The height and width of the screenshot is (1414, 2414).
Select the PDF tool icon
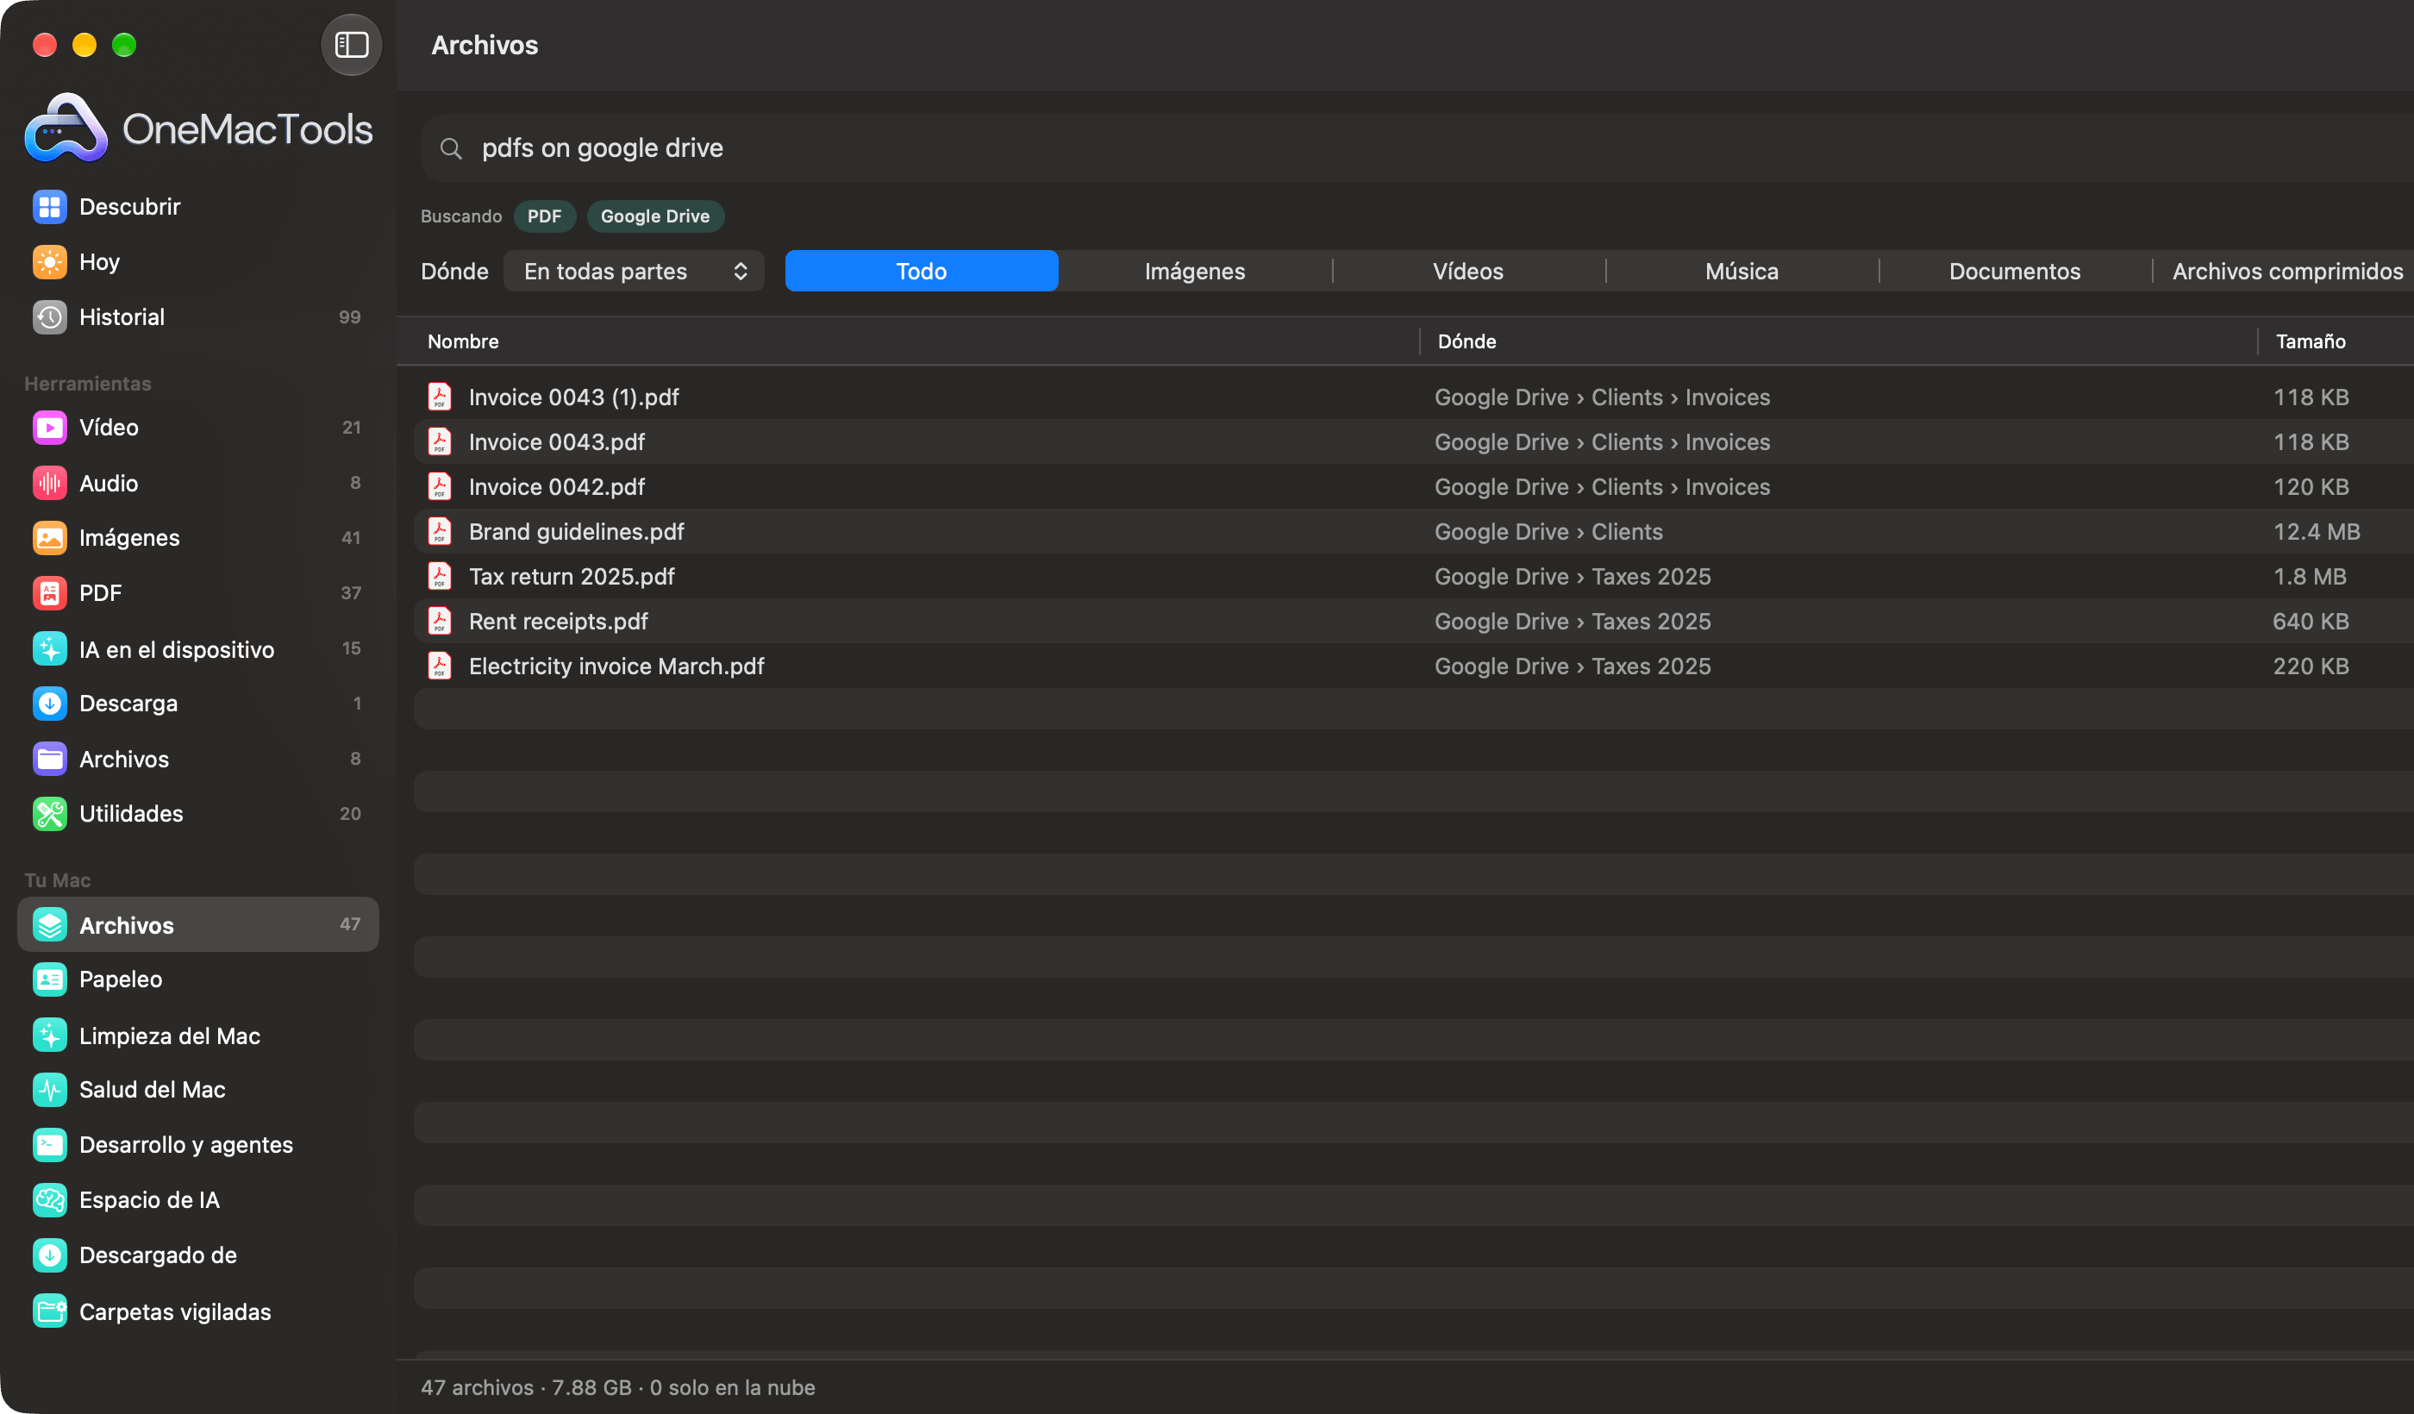pyautogui.click(x=50, y=593)
